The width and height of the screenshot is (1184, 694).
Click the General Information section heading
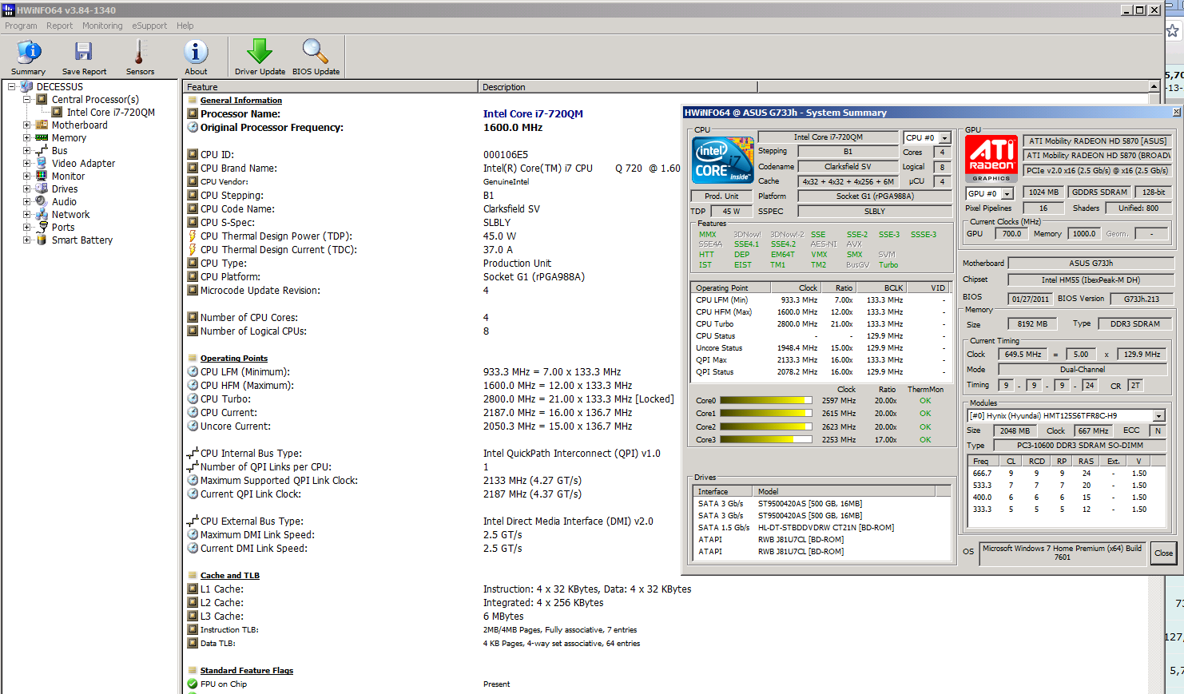[241, 101]
